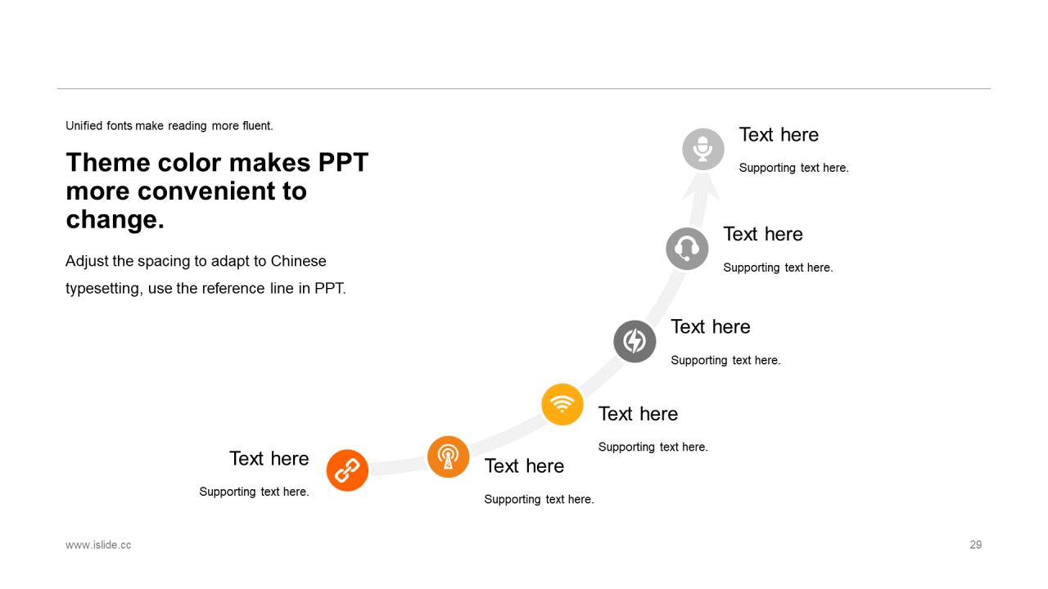This screenshot has height=589, width=1048.
Task: Click the arrowhead at the curve's top
Action: 702,189
